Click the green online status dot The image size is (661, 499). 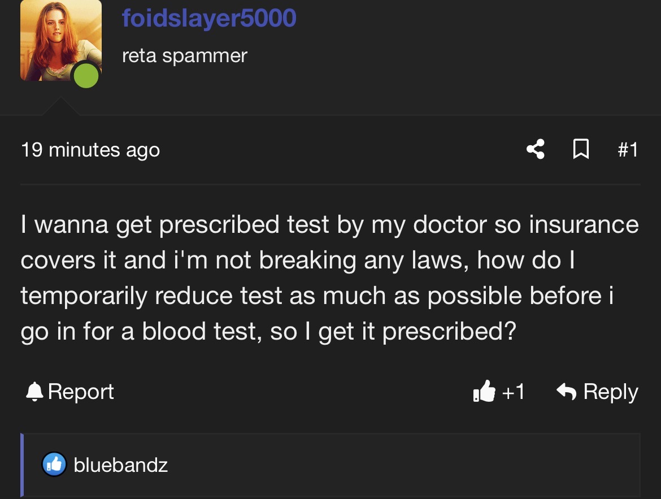(x=86, y=76)
